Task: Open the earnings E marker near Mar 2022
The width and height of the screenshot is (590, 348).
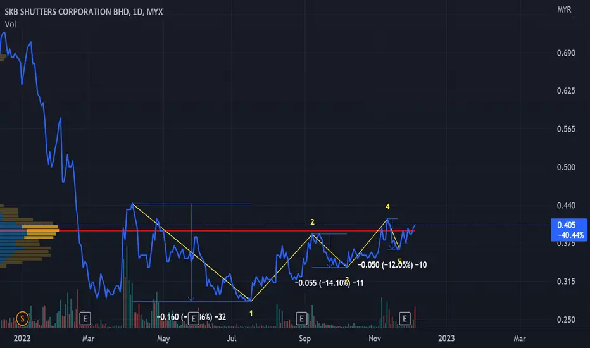Action: point(85,319)
